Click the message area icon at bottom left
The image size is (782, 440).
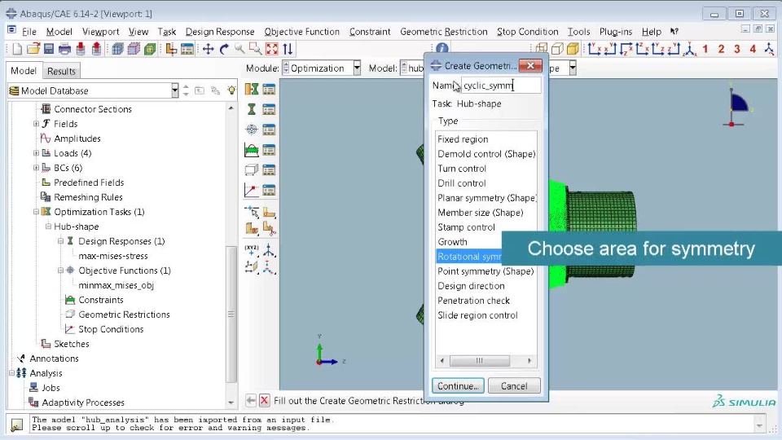click(16, 425)
